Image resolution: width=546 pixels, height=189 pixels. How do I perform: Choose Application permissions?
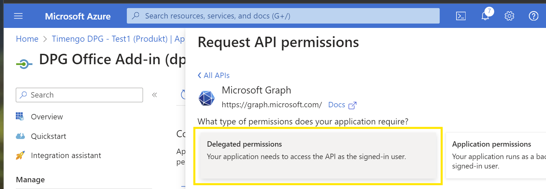pos(495,155)
